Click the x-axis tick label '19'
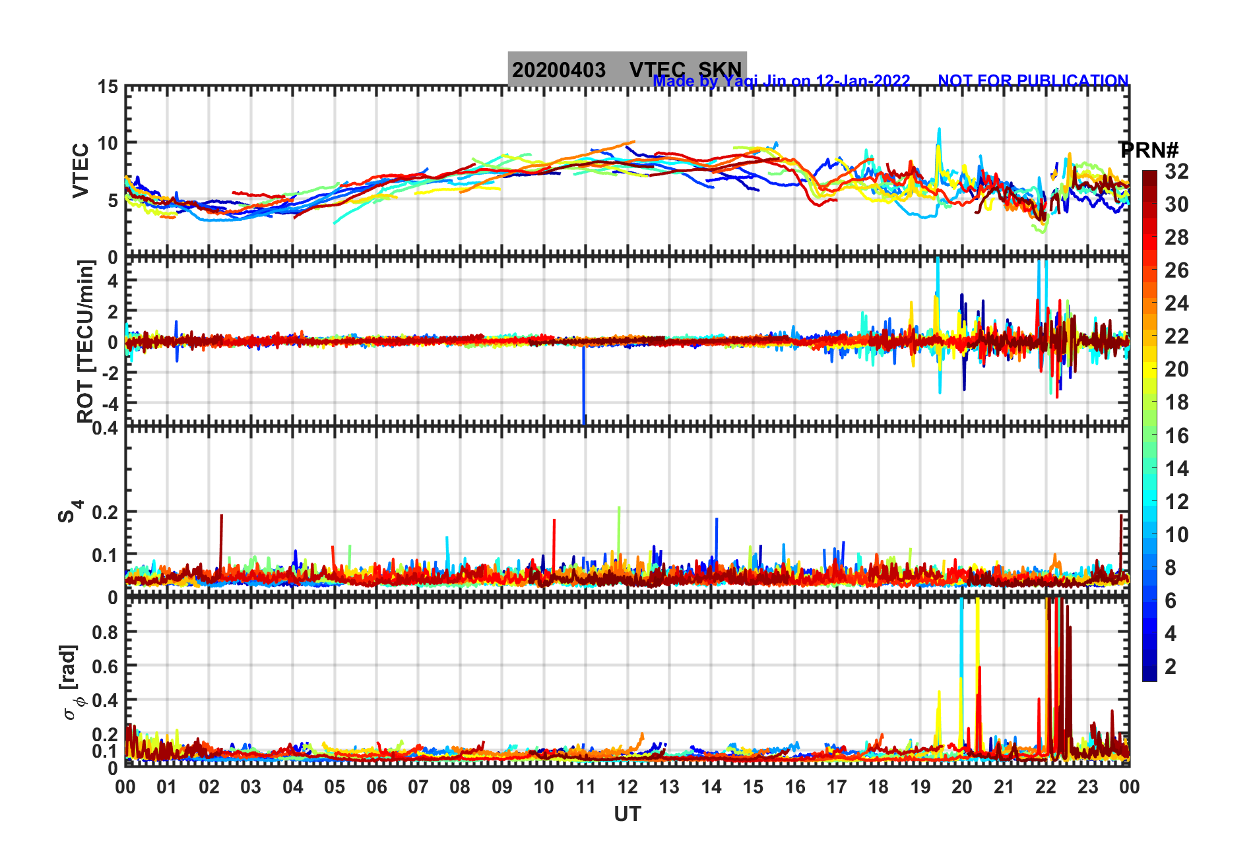The width and height of the screenshot is (1255, 852). pyautogui.click(x=920, y=787)
